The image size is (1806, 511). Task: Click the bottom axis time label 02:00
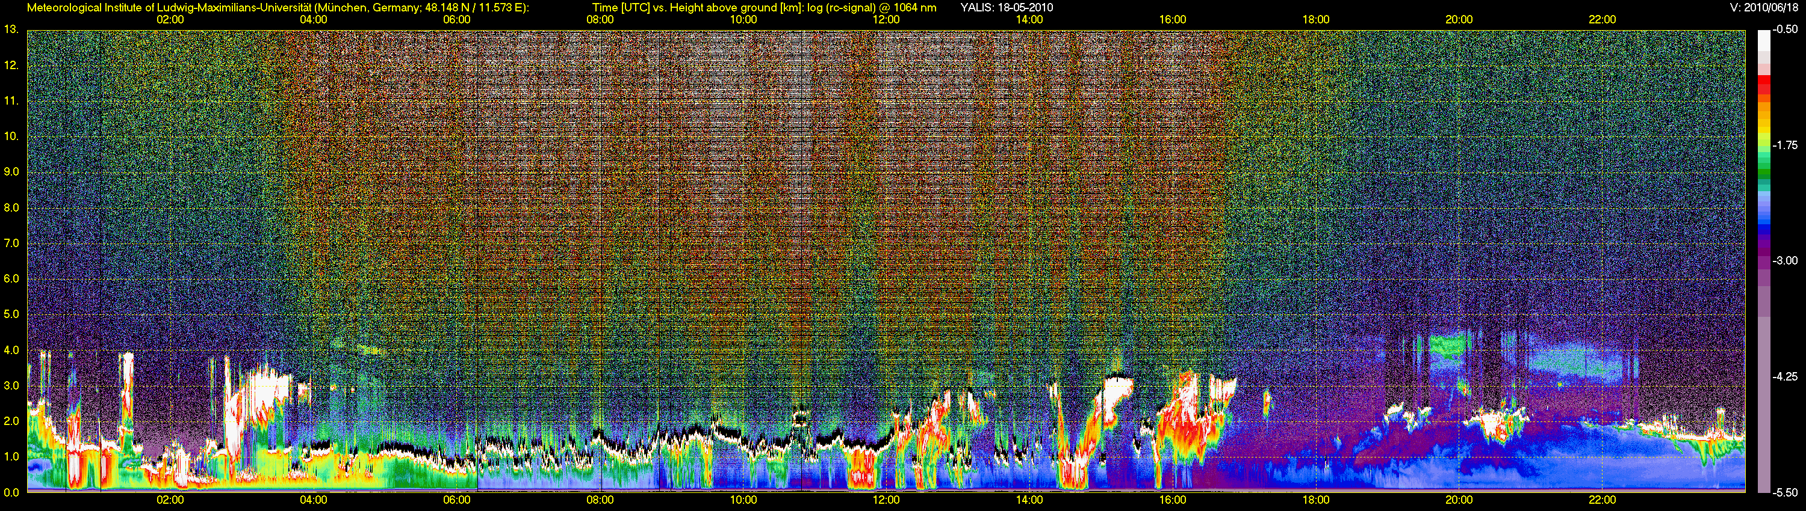click(170, 501)
